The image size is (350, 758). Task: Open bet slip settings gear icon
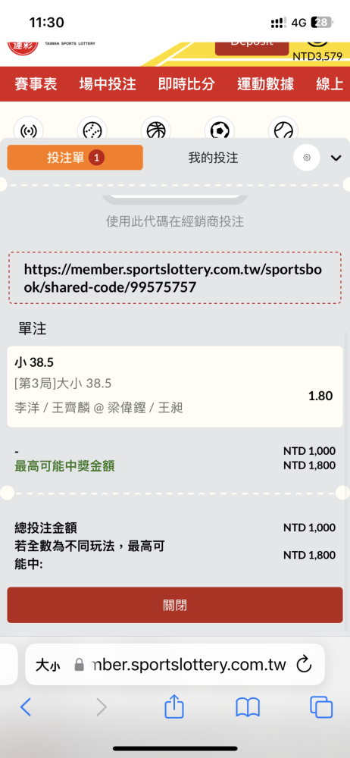pos(307,158)
